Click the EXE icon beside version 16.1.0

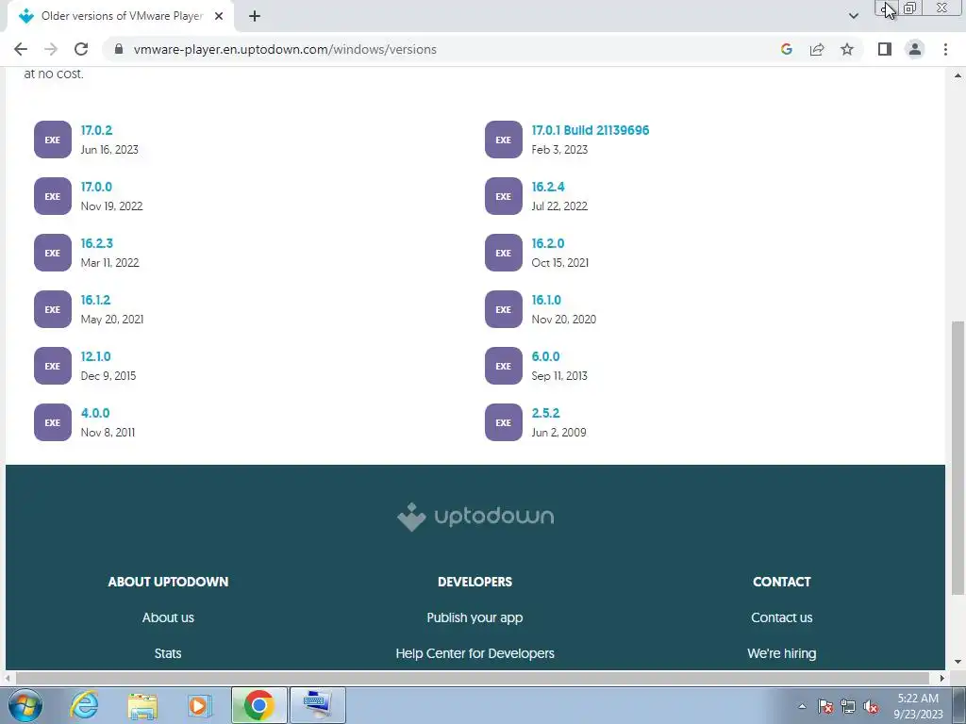click(x=504, y=309)
